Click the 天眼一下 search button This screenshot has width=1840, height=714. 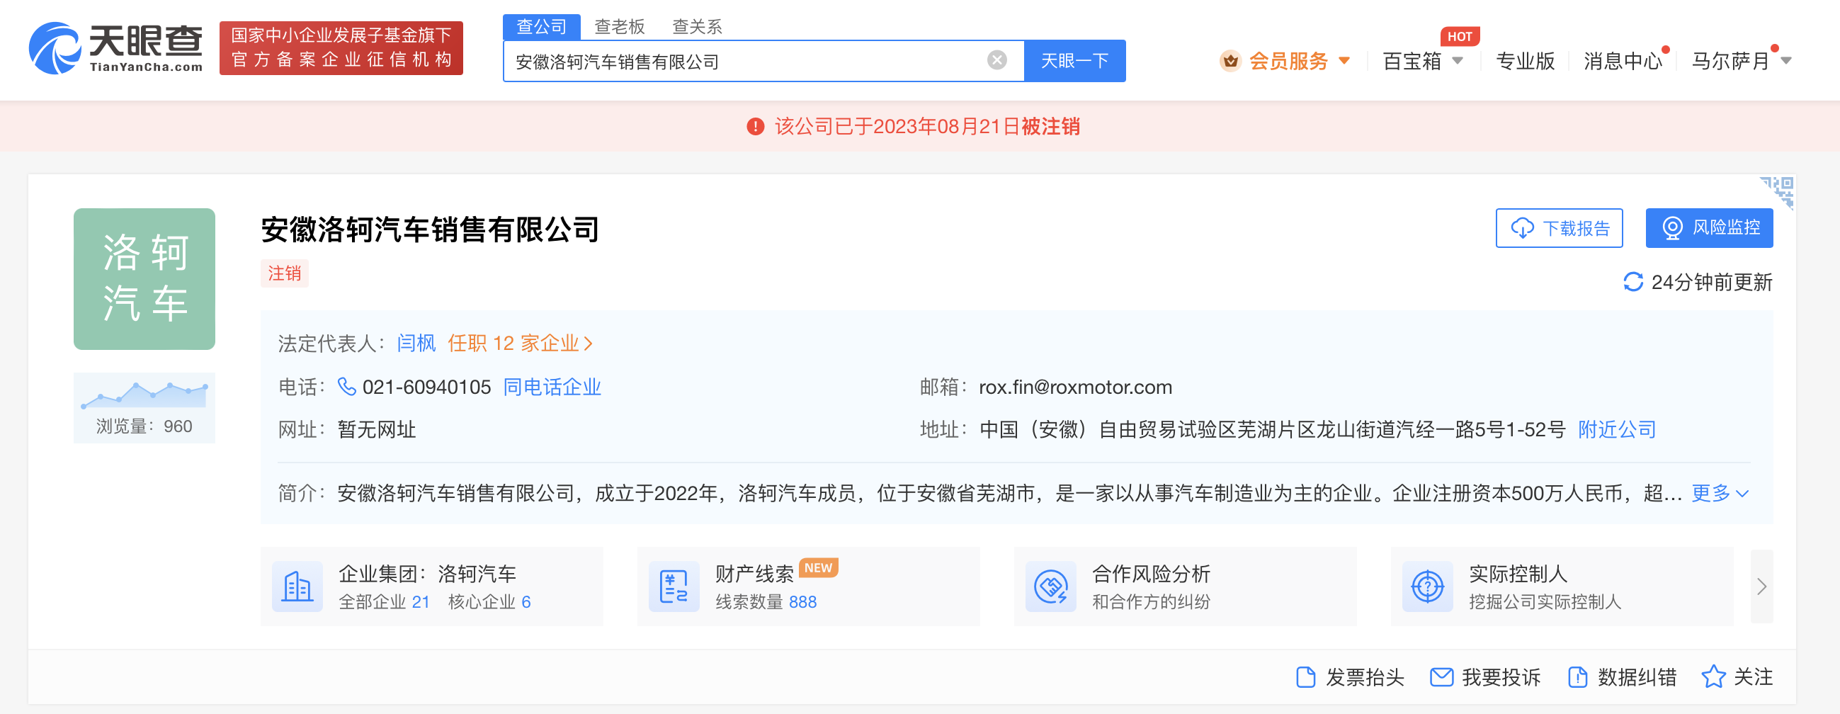pyautogui.click(x=1074, y=60)
